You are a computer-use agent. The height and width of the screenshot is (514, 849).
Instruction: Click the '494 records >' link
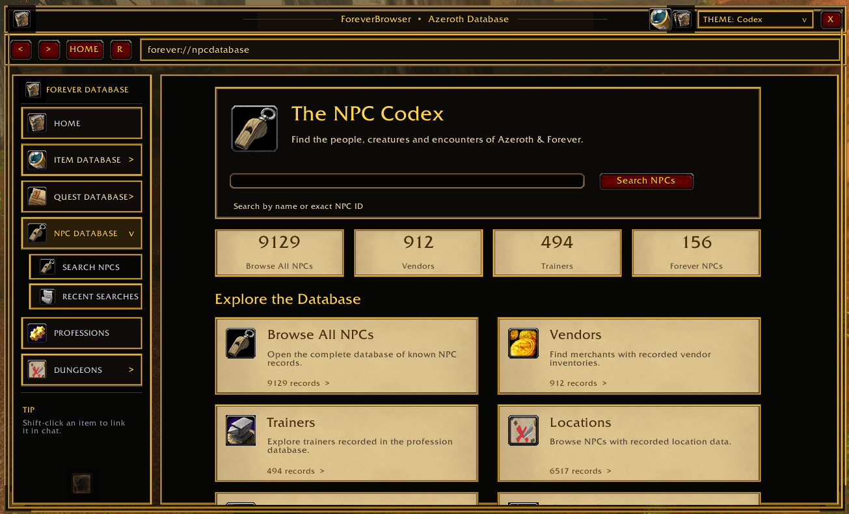tap(296, 471)
